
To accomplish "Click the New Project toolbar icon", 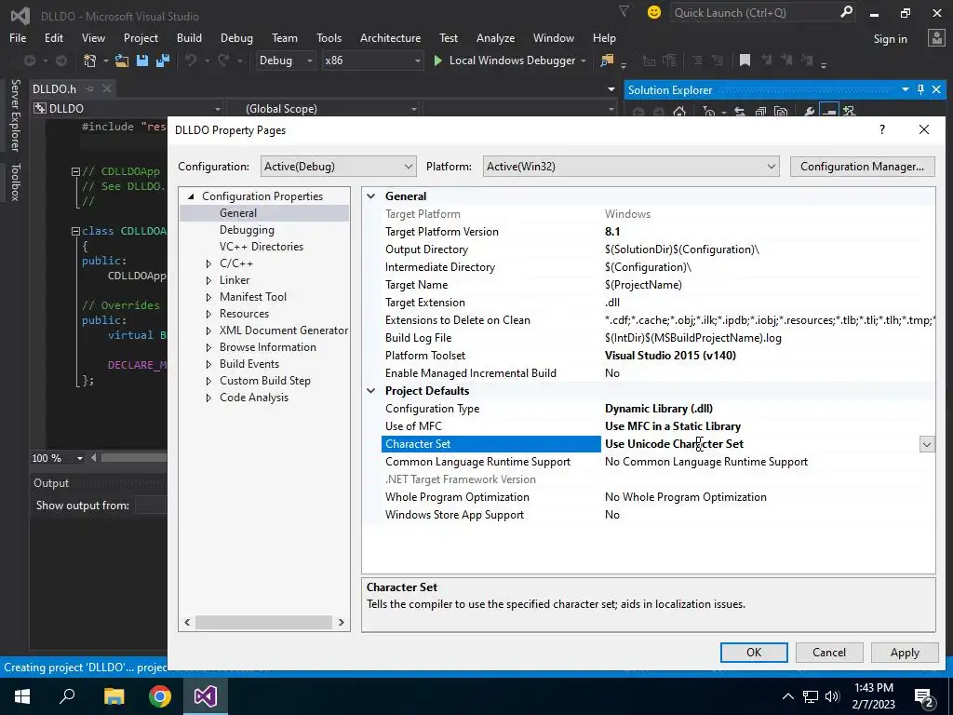I will 90,61.
